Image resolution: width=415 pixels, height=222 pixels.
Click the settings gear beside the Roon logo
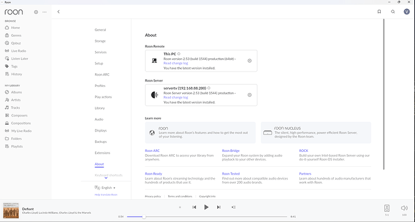(36, 12)
